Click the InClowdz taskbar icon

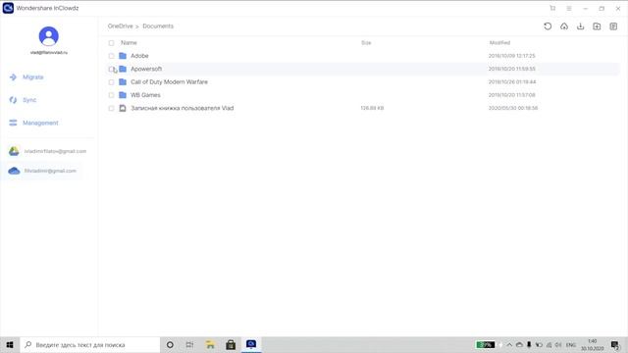coord(251,344)
